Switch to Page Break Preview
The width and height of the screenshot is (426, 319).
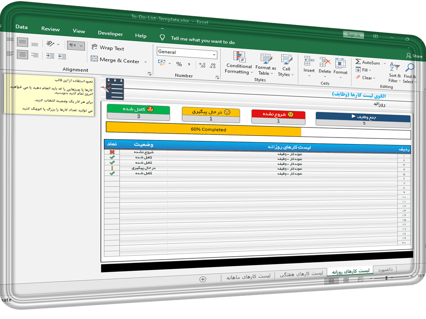(x=361, y=279)
